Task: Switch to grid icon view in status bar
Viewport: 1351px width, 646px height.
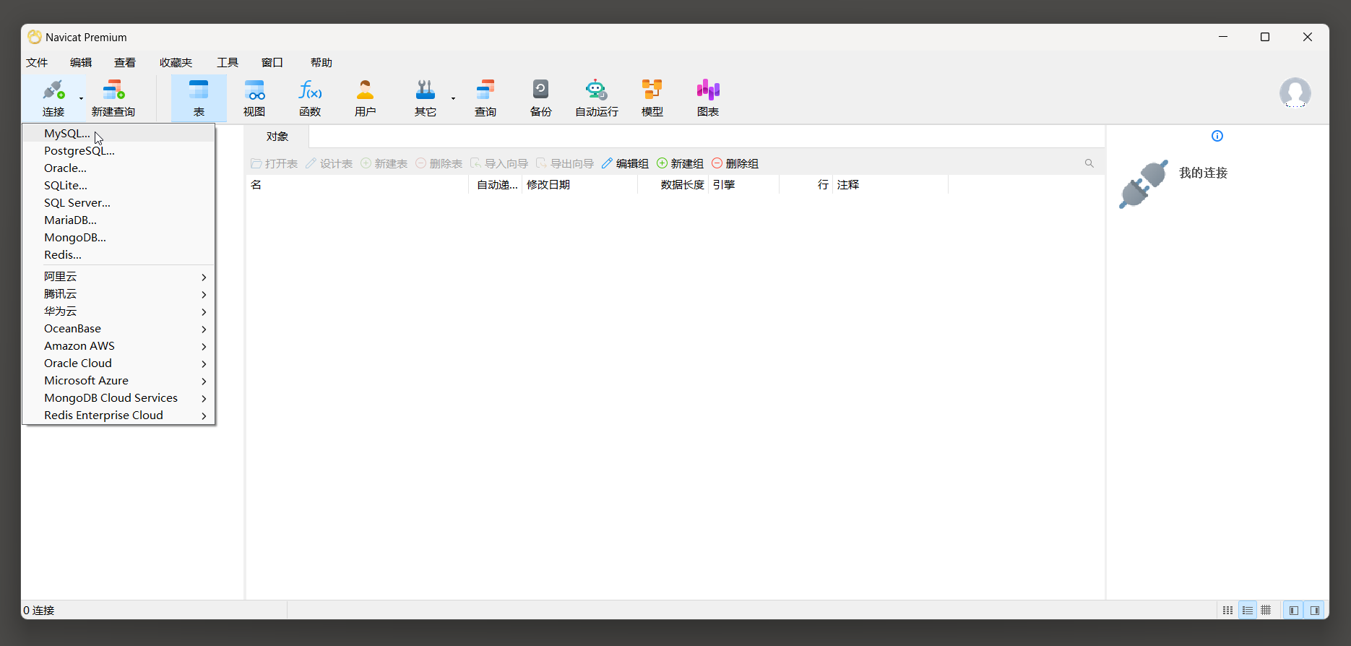Action: (1227, 611)
